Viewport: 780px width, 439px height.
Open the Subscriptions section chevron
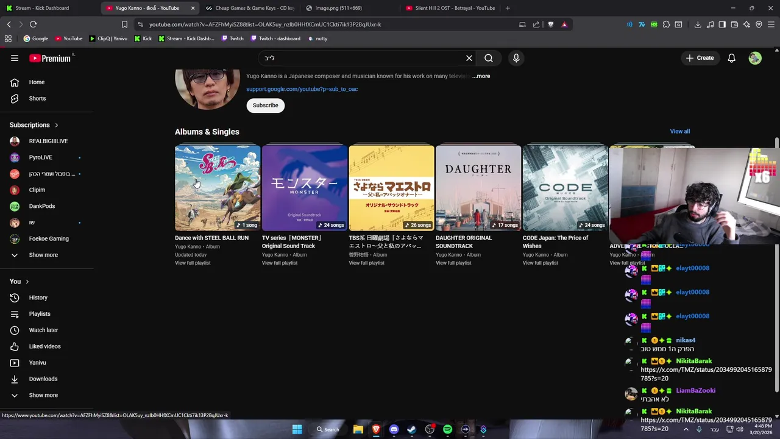[57, 125]
